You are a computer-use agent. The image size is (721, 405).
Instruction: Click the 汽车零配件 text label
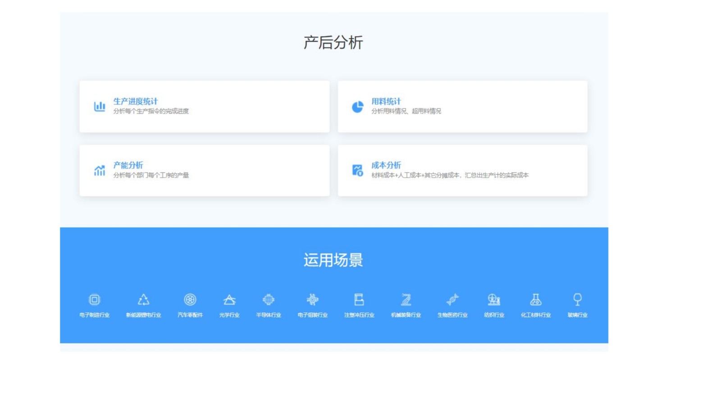[190, 315]
